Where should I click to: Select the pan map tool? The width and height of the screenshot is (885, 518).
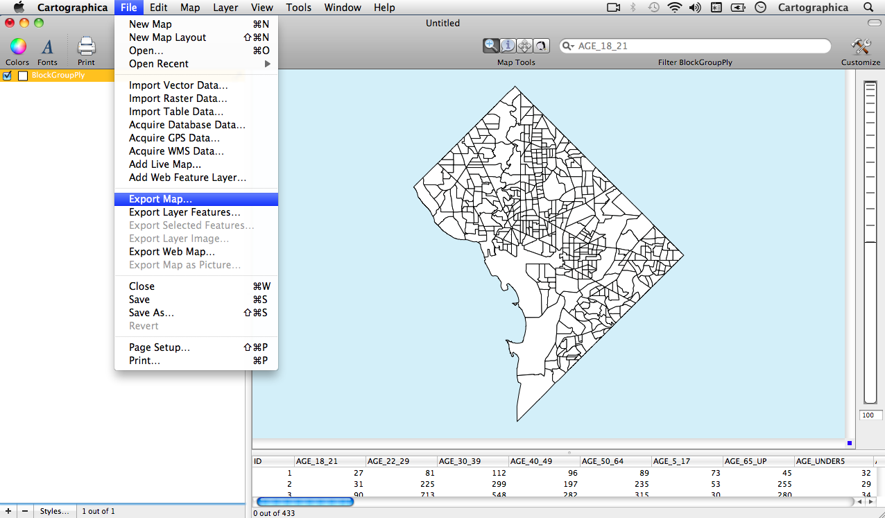[525, 46]
